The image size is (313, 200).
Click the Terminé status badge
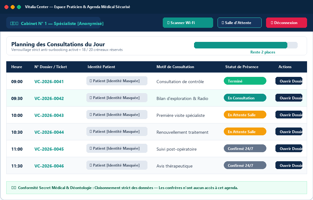pos(245,81)
